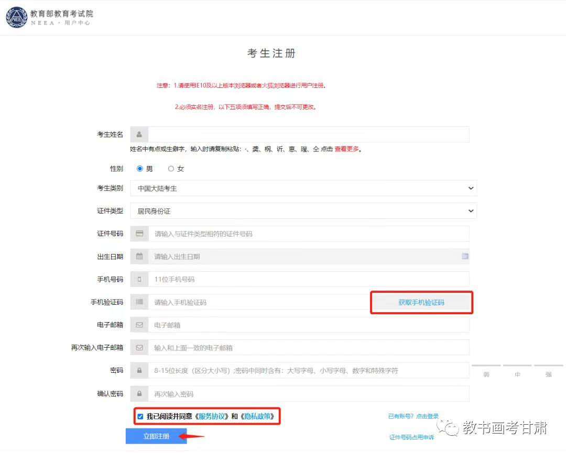Click the 立即注册 submit button
The width and height of the screenshot is (566, 453).
pos(156,436)
